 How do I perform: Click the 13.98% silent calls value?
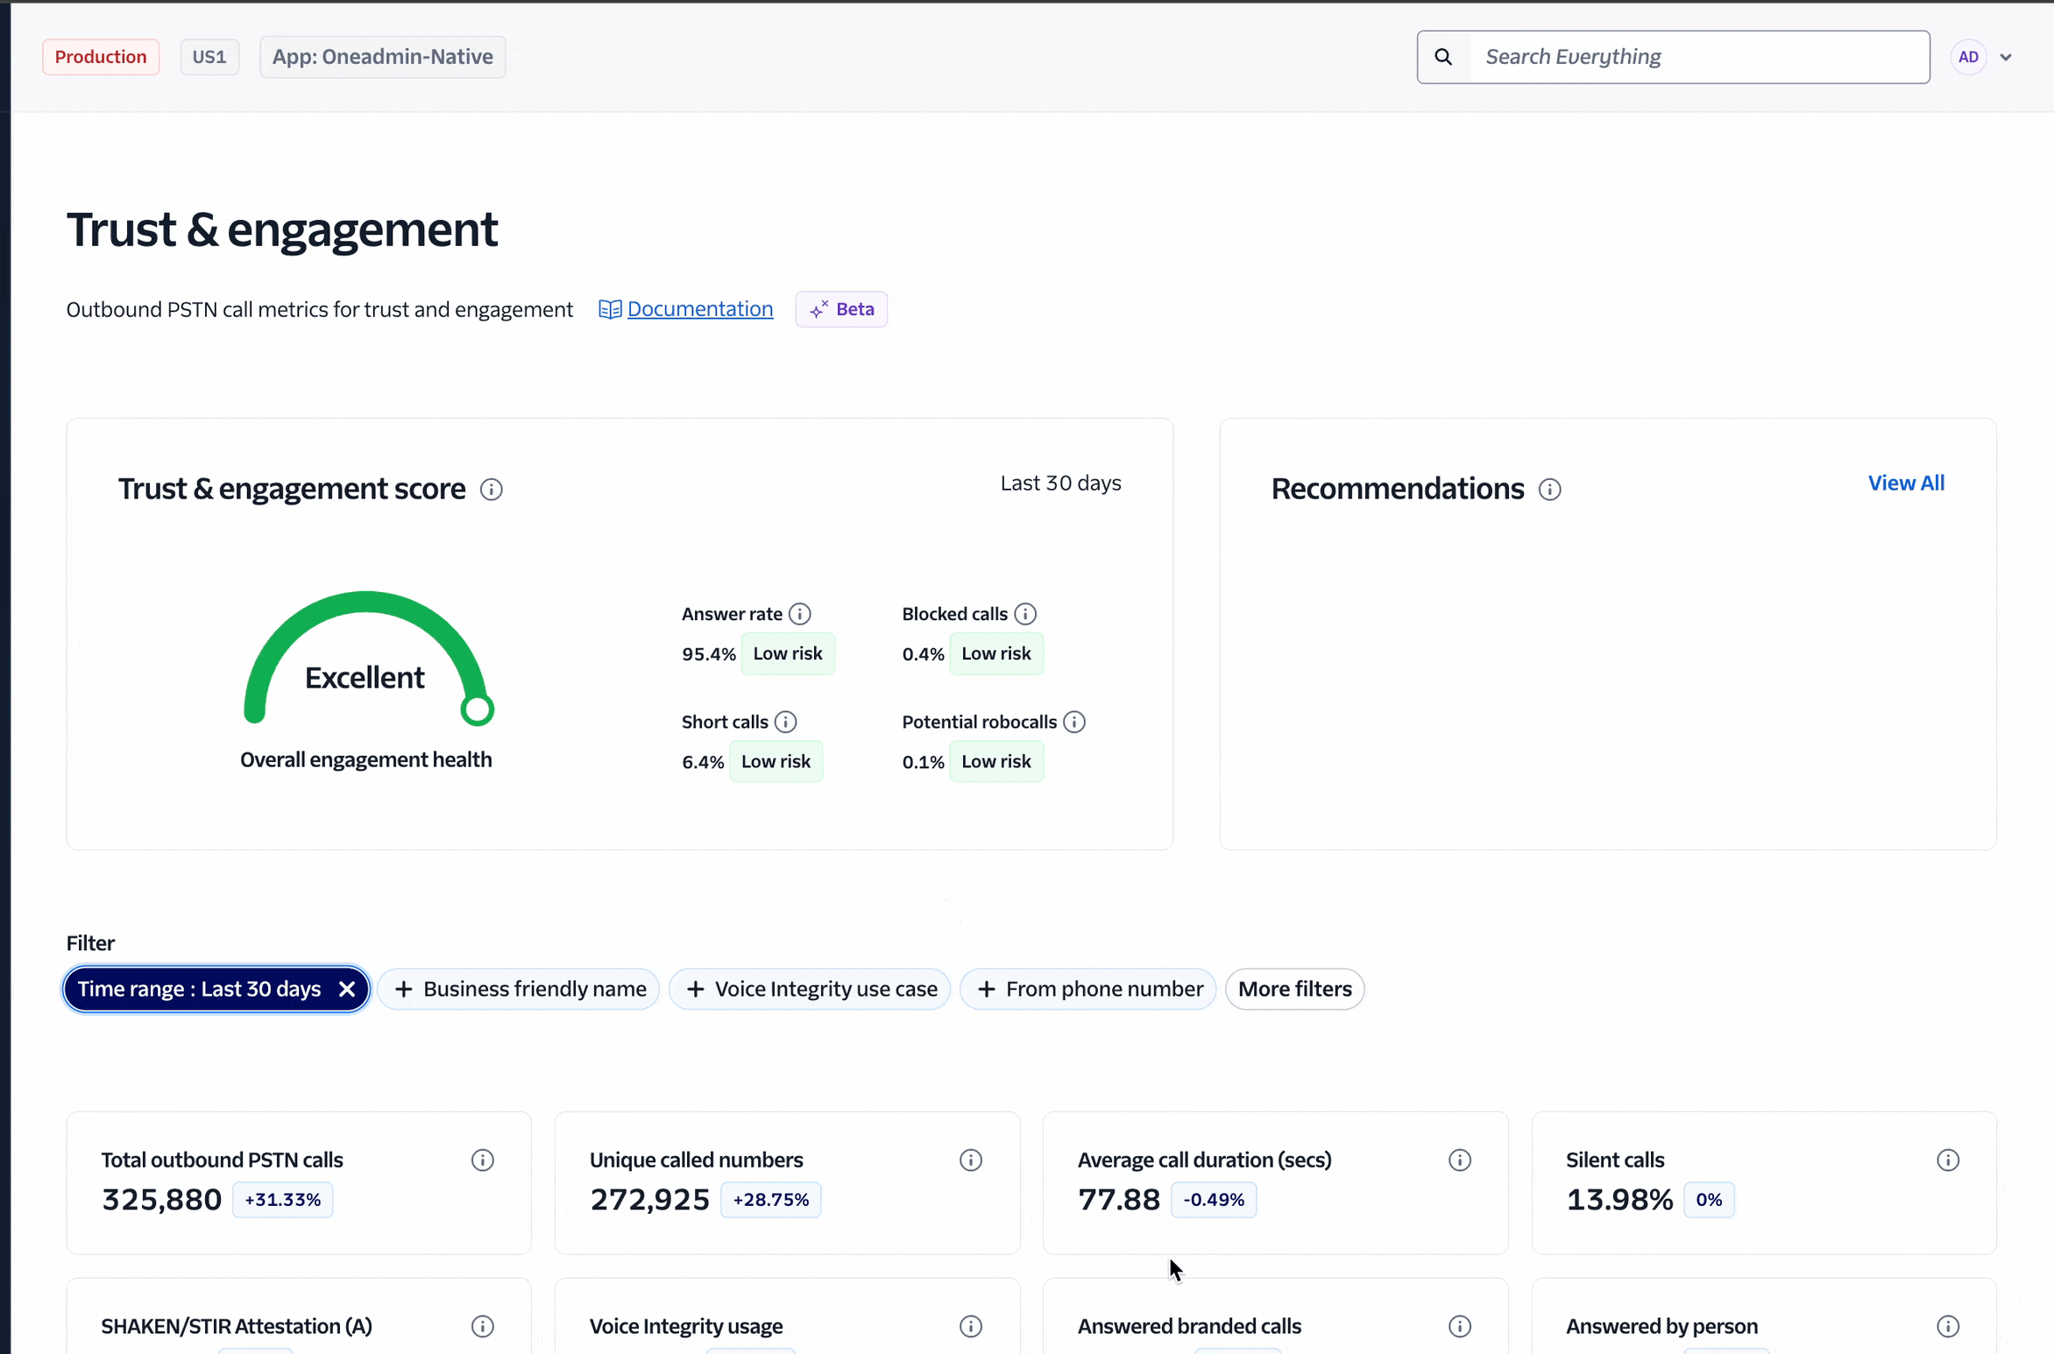tap(1619, 1200)
